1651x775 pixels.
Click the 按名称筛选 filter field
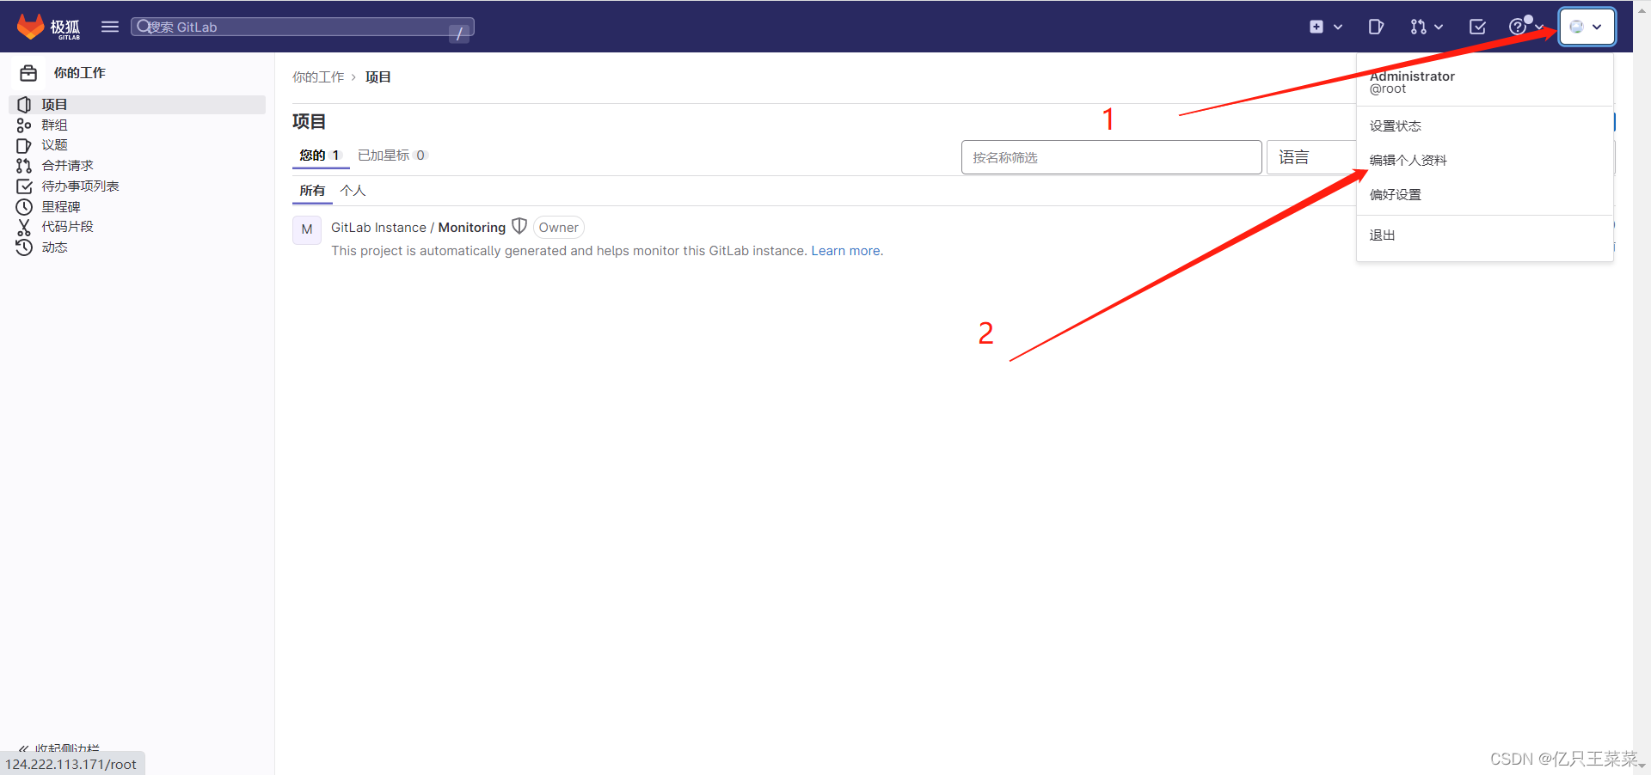pos(1111,157)
